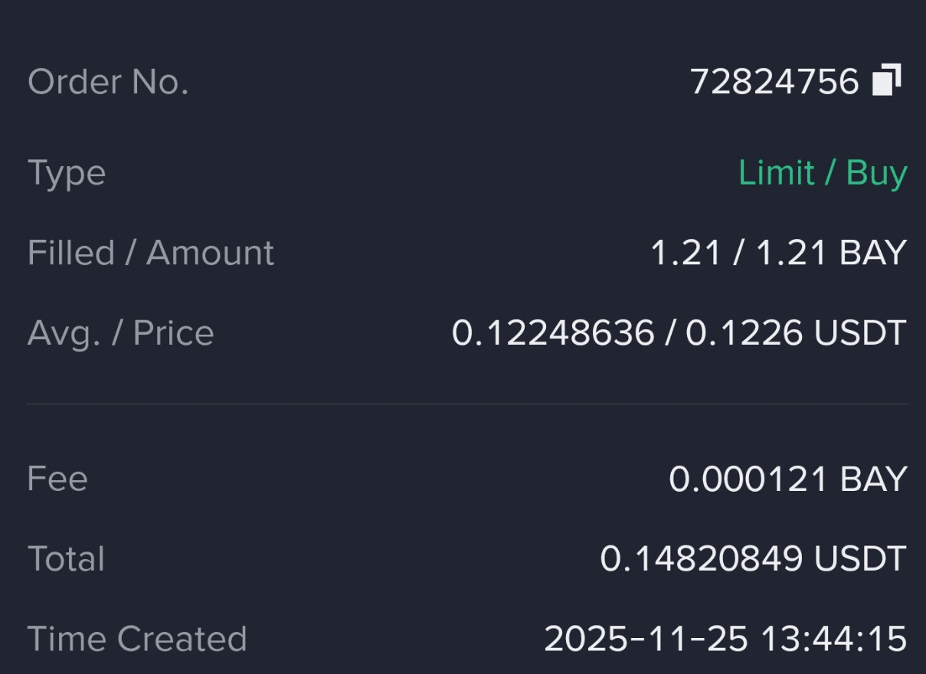Tap BAY unit in Fee row
Screen dimensions: 926x674
(x=873, y=479)
